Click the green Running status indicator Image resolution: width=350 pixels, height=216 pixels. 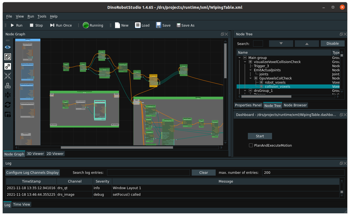point(93,25)
